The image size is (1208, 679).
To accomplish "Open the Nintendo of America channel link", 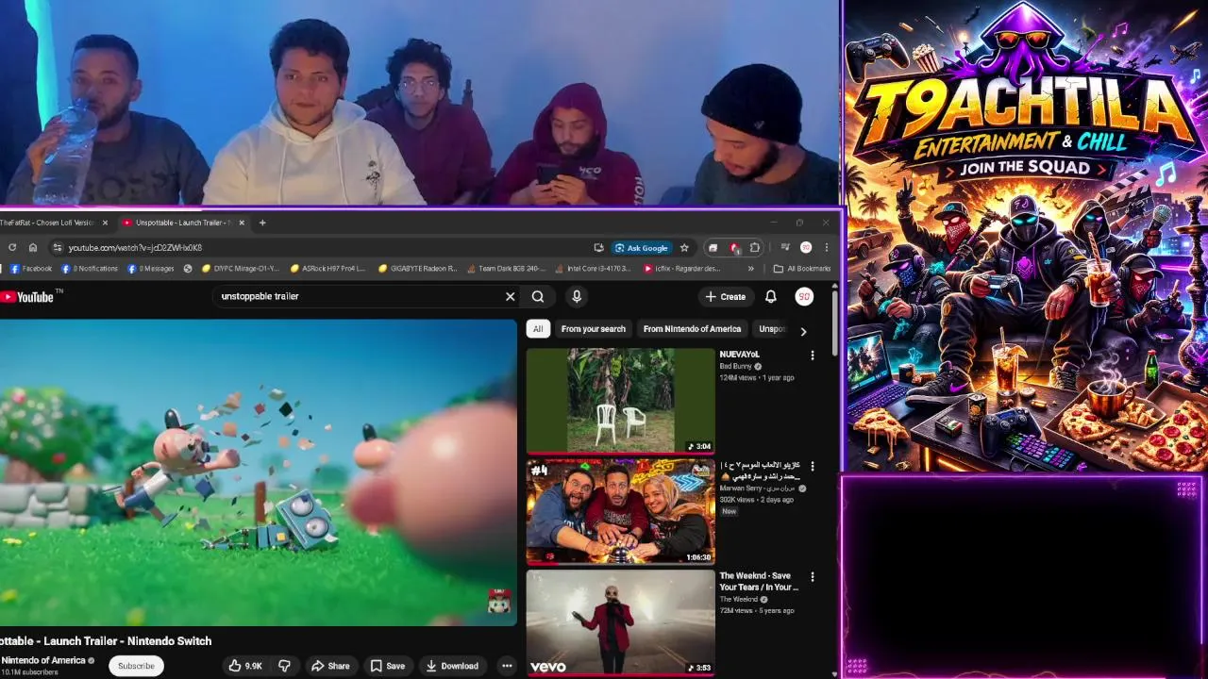I will [x=43, y=660].
